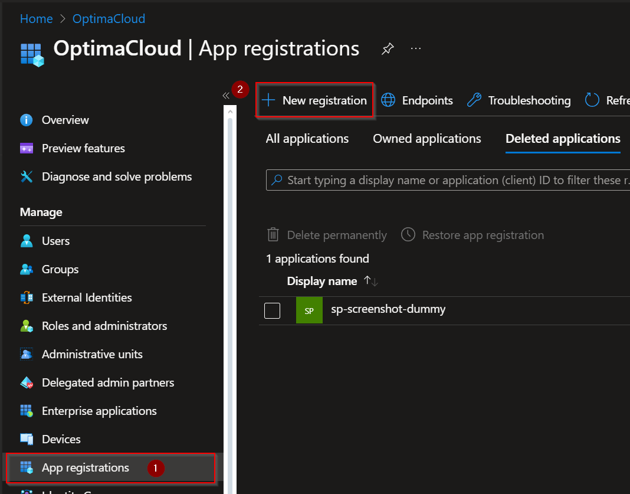Screen dimensions: 630x494
Task: Click the Delegated admin partners icon
Action: click(x=27, y=382)
